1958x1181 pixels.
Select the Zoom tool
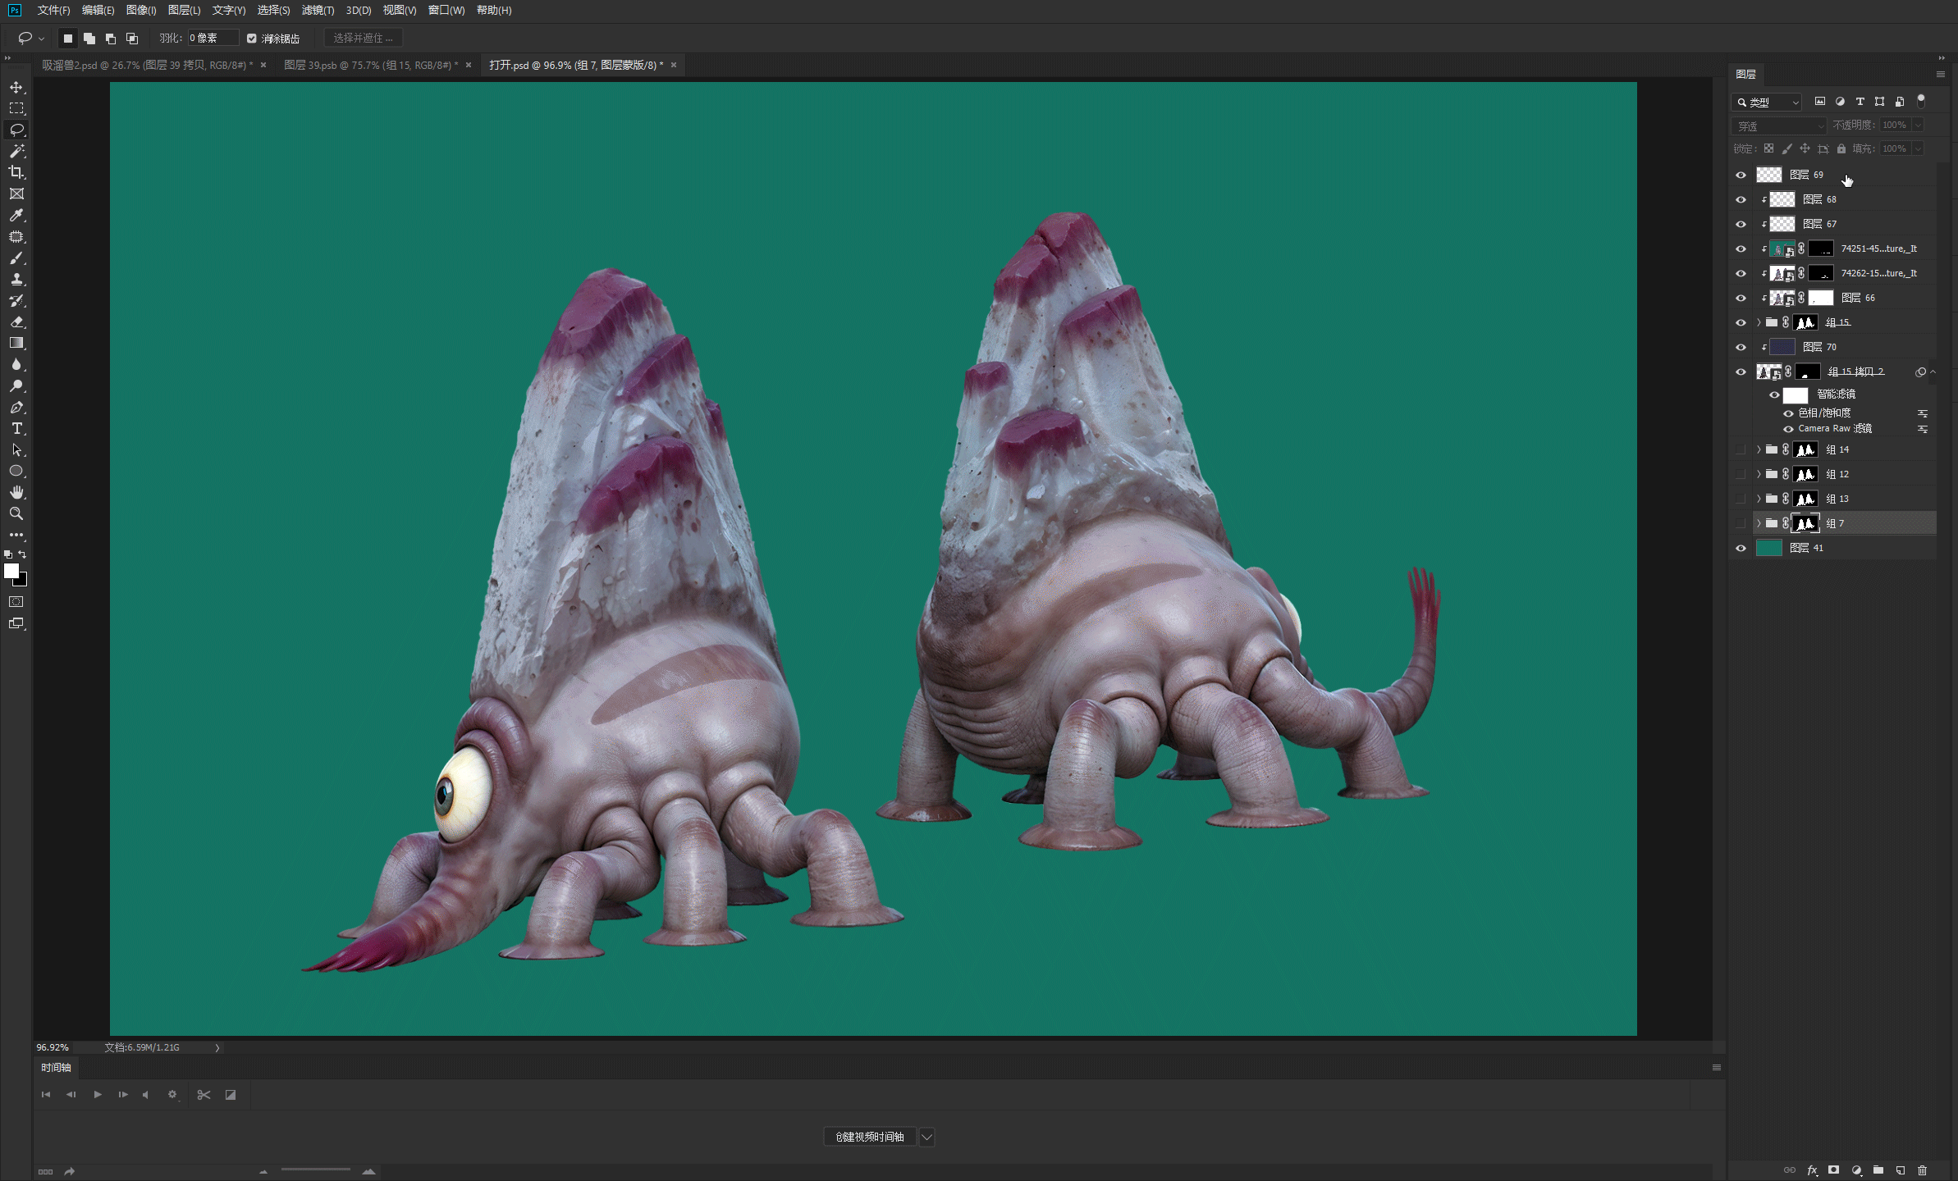point(16,513)
